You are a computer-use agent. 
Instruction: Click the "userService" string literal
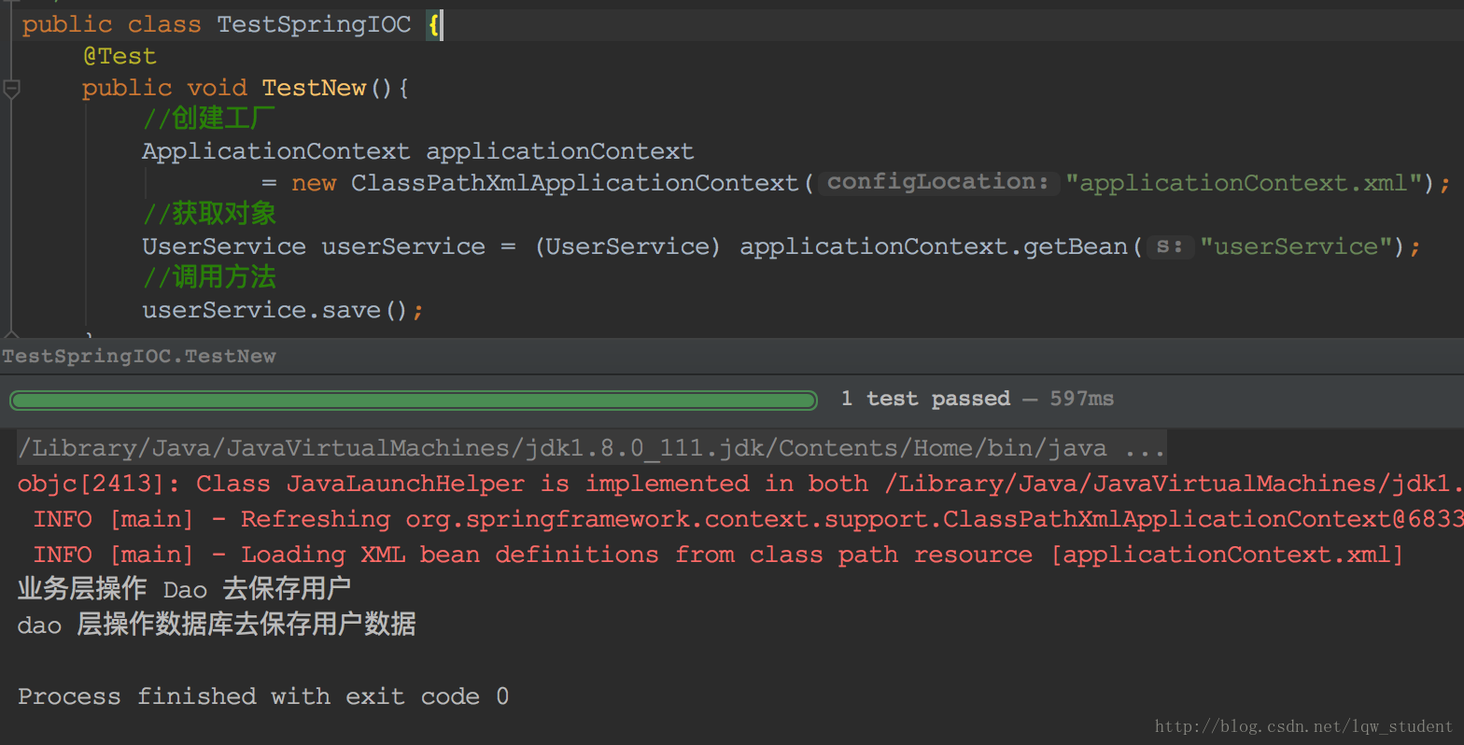click(x=1296, y=246)
